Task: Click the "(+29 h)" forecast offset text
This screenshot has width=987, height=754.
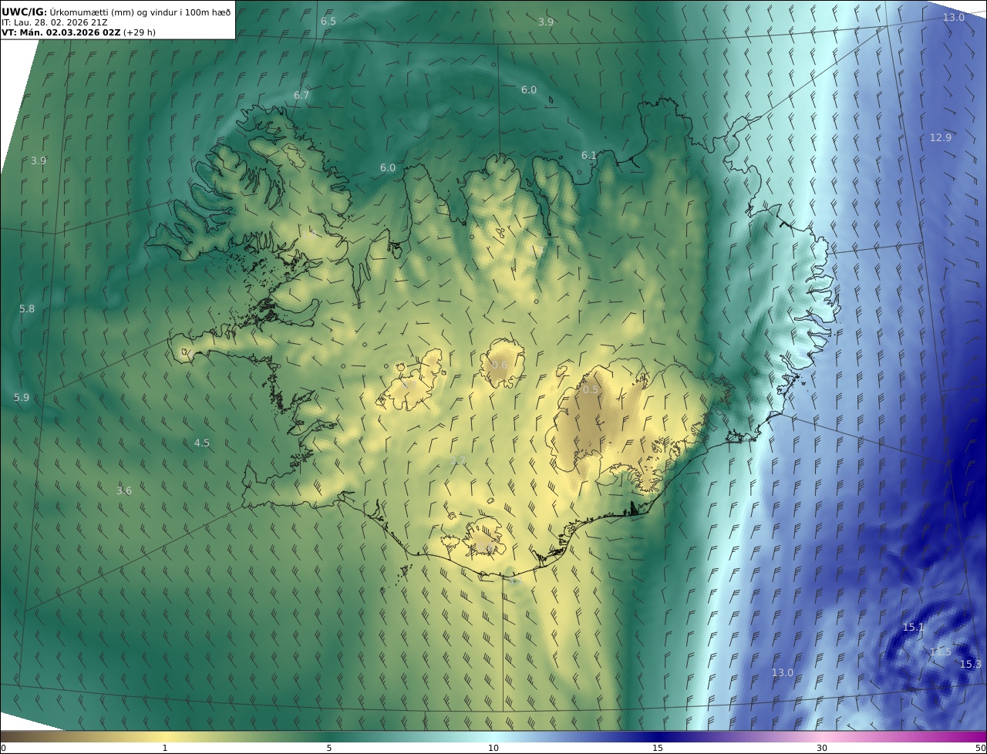Action: pyautogui.click(x=139, y=32)
